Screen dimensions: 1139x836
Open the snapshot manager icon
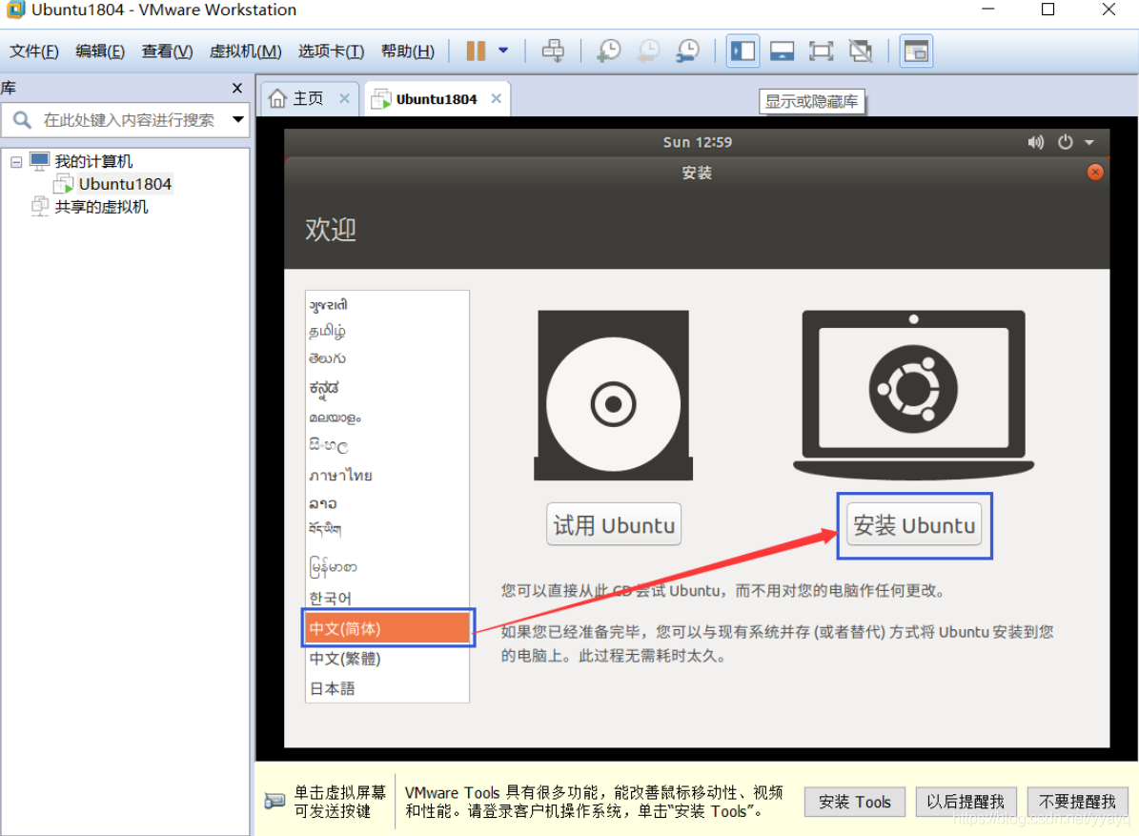687,51
